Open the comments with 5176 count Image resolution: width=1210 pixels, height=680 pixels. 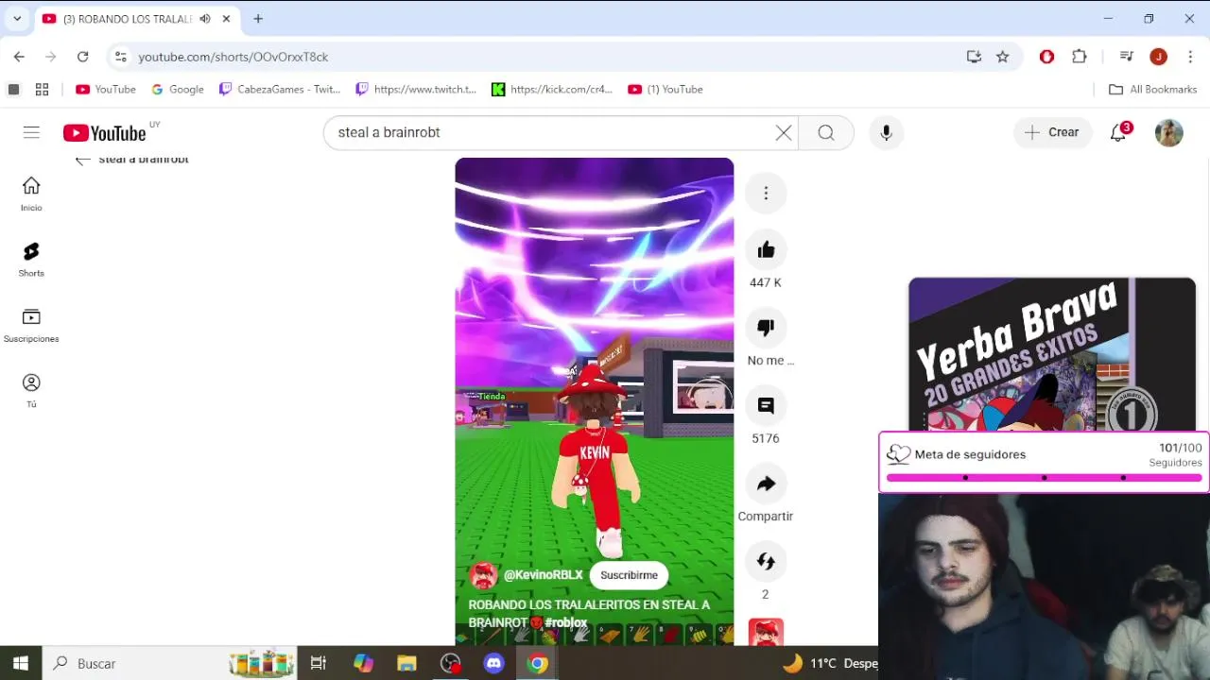tap(766, 406)
